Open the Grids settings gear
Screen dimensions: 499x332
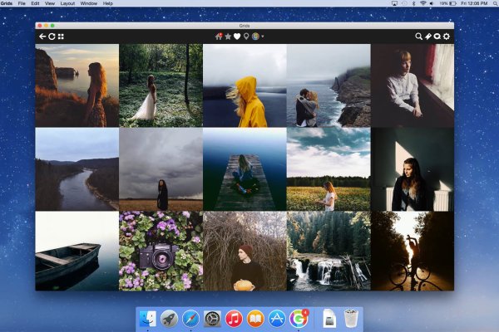pos(447,37)
